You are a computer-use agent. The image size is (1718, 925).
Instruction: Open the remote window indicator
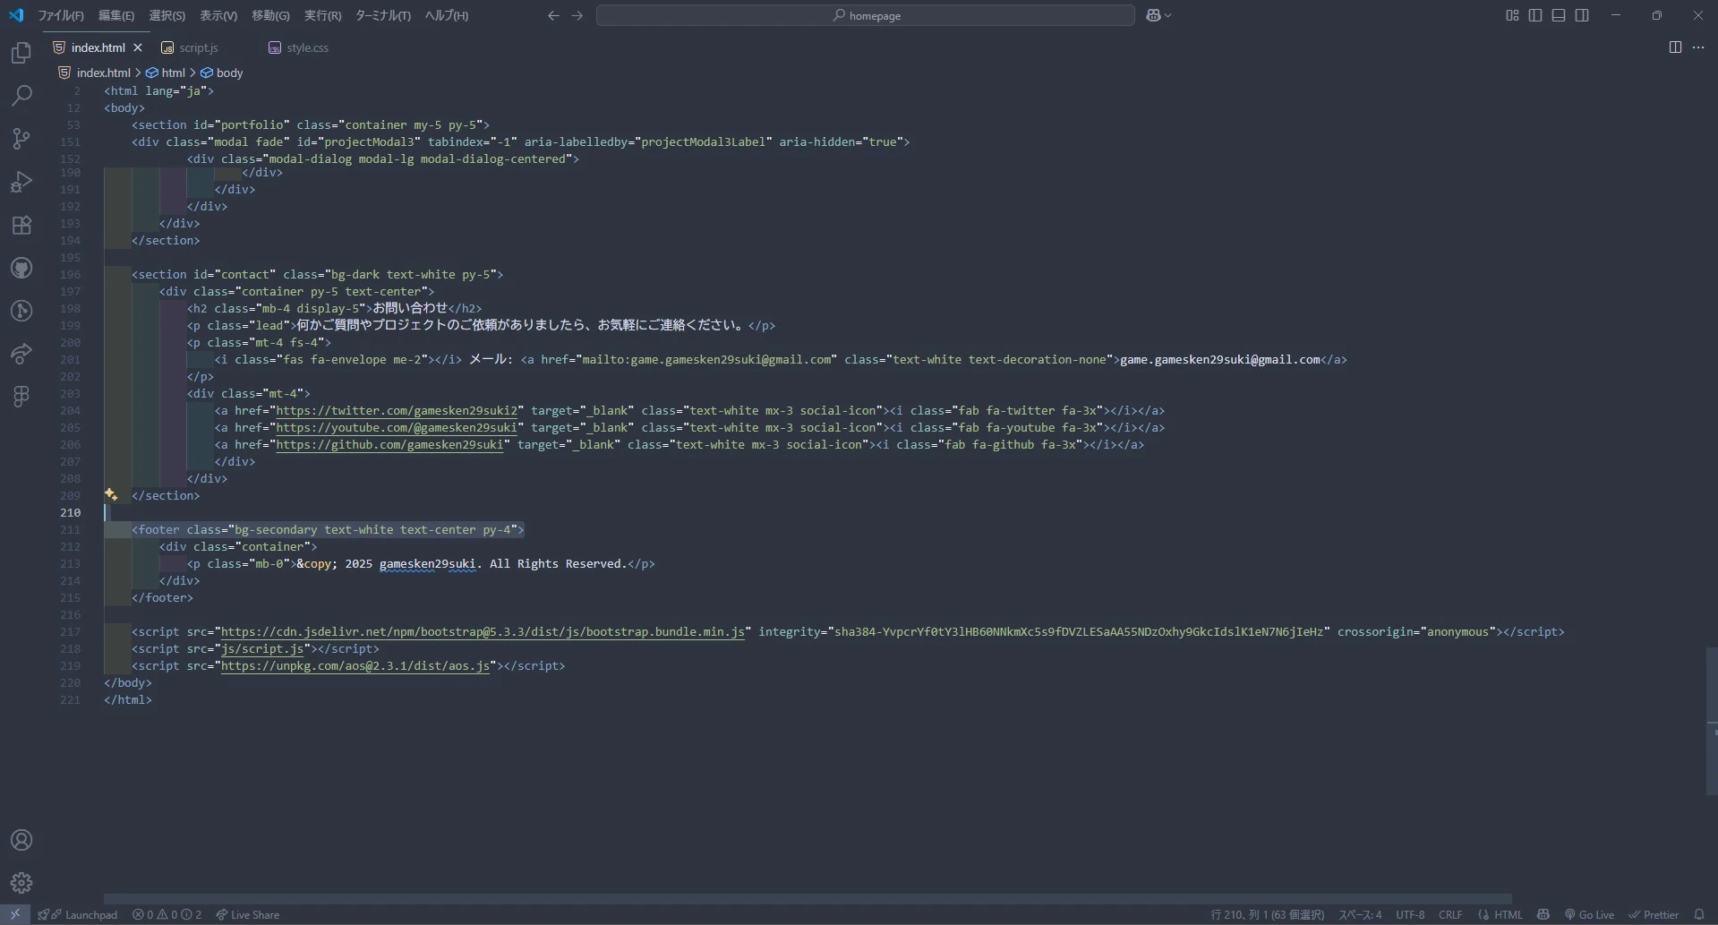click(x=15, y=914)
